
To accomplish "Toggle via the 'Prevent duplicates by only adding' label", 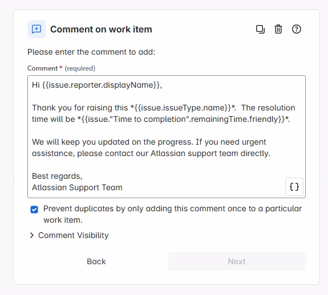I will 172,214.
